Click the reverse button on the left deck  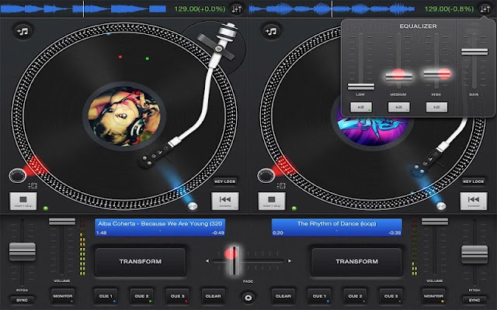(x=225, y=201)
